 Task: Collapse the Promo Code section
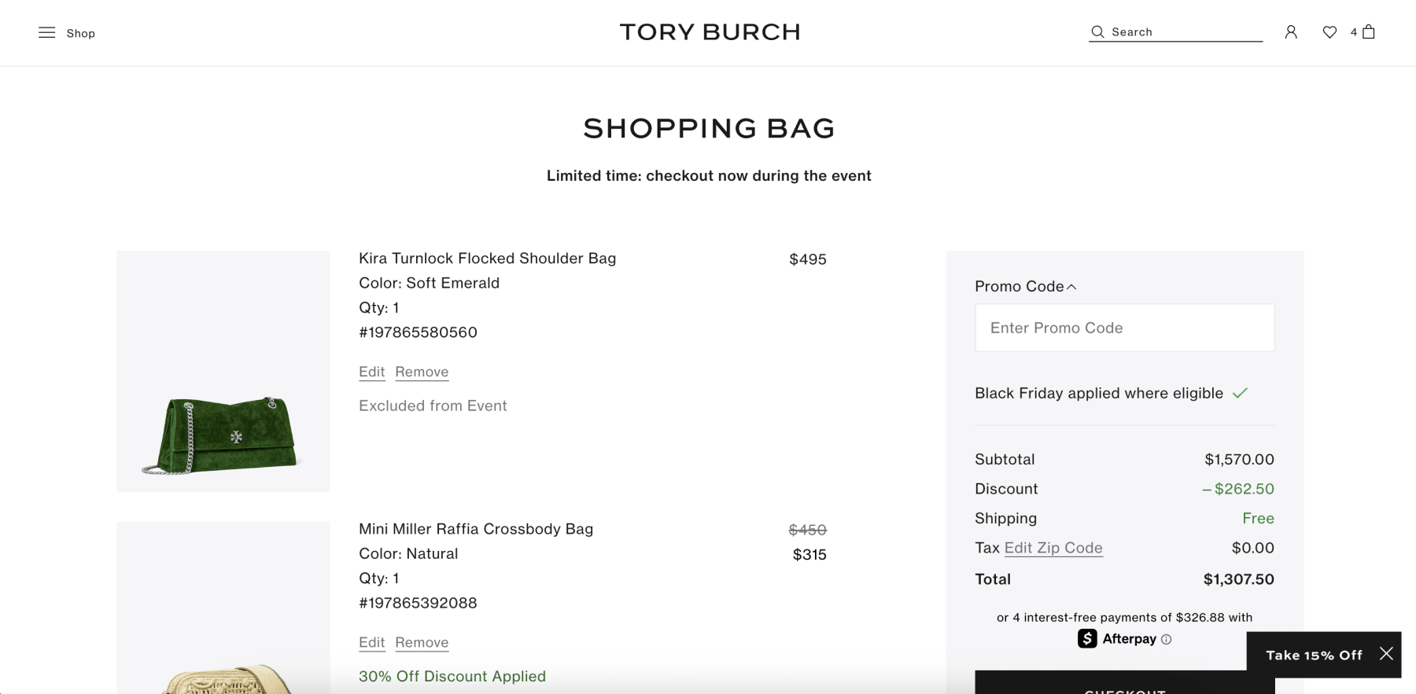click(1071, 286)
